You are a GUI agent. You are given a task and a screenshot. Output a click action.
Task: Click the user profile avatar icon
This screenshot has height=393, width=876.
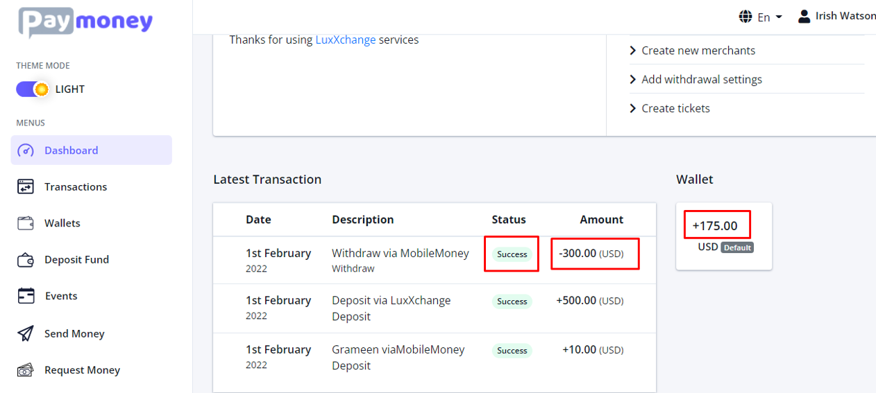point(804,16)
